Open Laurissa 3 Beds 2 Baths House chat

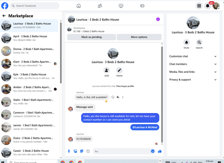[29, 25]
